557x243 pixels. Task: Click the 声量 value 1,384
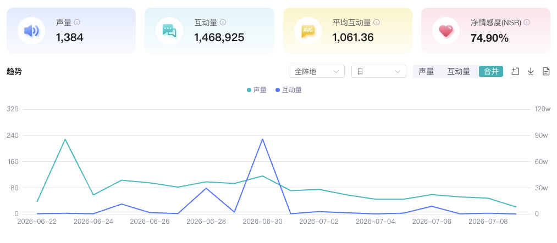[x=70, y=37]
